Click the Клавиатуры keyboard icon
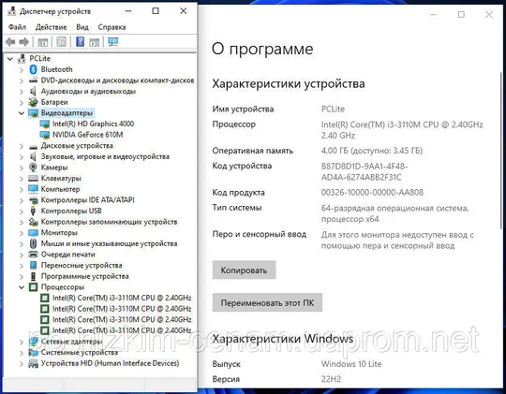 [x=33, y=179]
